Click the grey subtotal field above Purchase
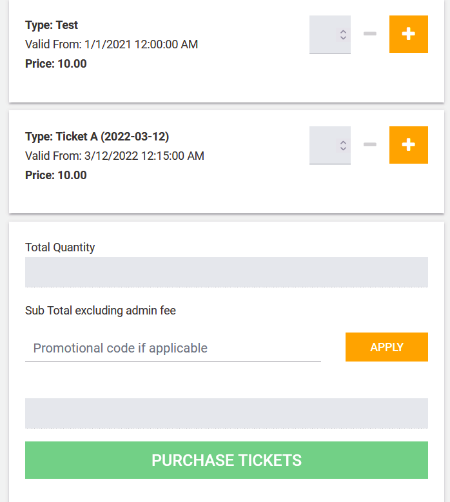450x502 pixels. tap(226, 413)
